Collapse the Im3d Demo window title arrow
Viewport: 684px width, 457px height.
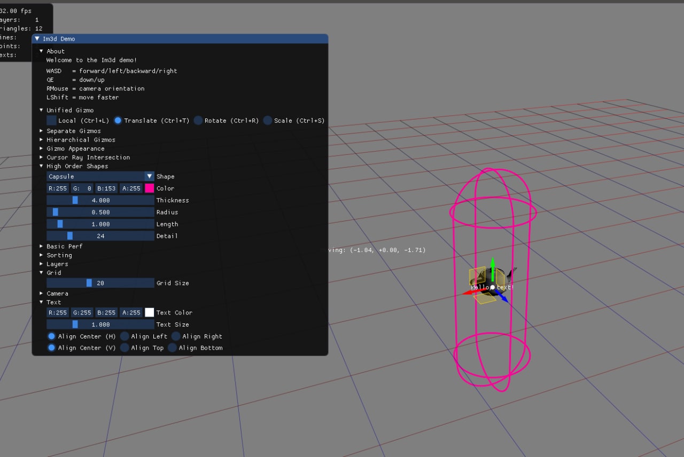click(37, 39)
